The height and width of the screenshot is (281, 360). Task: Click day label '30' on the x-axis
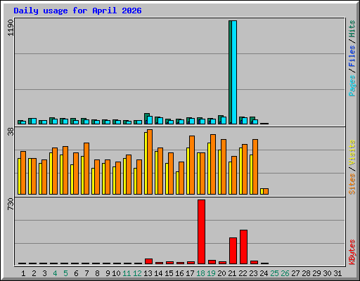(327, 273)
